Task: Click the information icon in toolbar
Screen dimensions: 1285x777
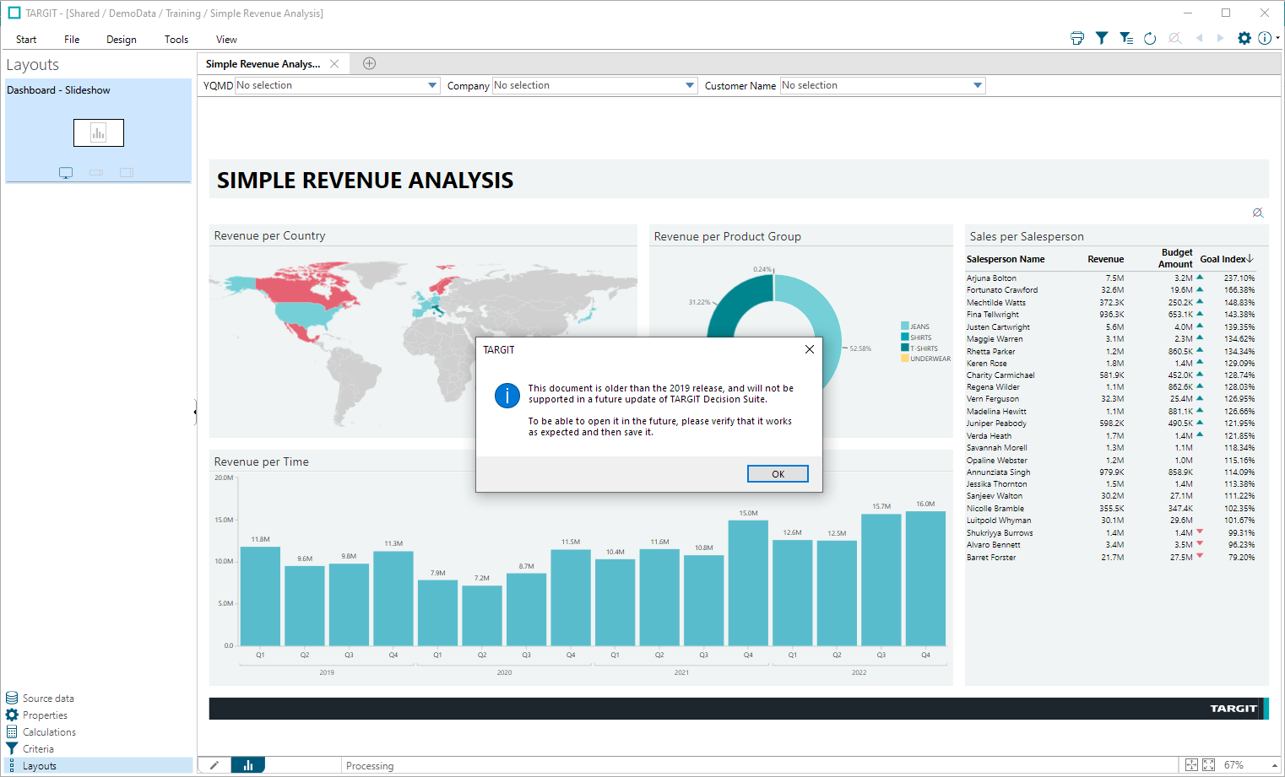Action: 1265,38
